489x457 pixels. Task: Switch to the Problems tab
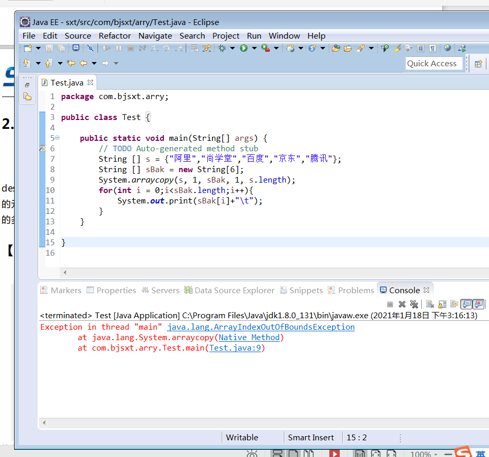(351, 290)
